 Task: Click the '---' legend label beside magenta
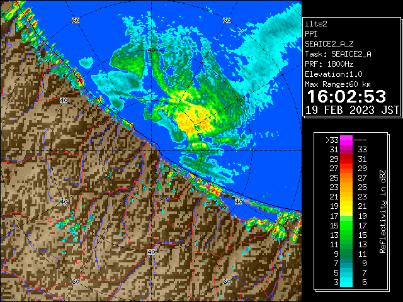click(360, 140)
